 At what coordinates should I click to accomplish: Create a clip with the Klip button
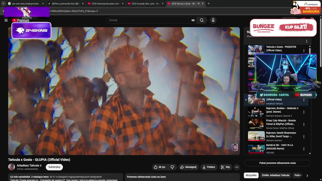(225, 167)
